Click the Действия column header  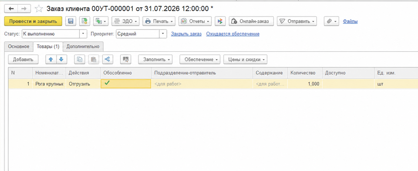[x=83, y=73]
